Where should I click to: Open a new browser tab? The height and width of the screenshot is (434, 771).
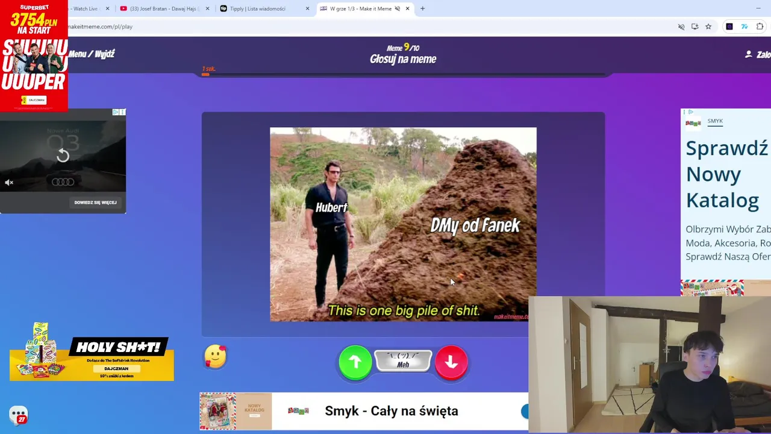pyautogui.click(x=422, y=8)
